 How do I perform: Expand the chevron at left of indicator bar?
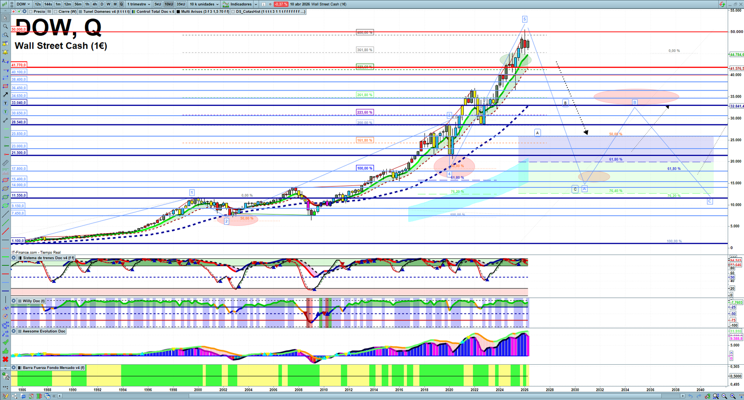tap(6, 12)
